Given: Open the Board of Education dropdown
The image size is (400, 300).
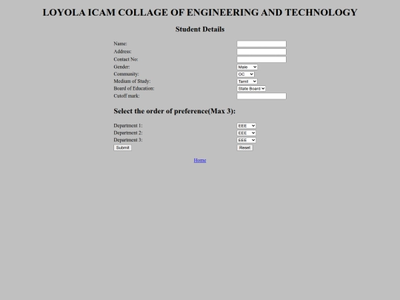Looking at the screenshot, I should [x=251, y=89].
